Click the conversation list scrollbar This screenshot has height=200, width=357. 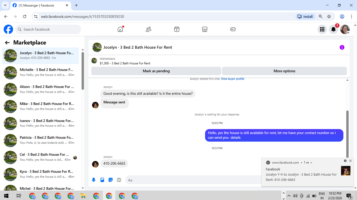[83, 71]
